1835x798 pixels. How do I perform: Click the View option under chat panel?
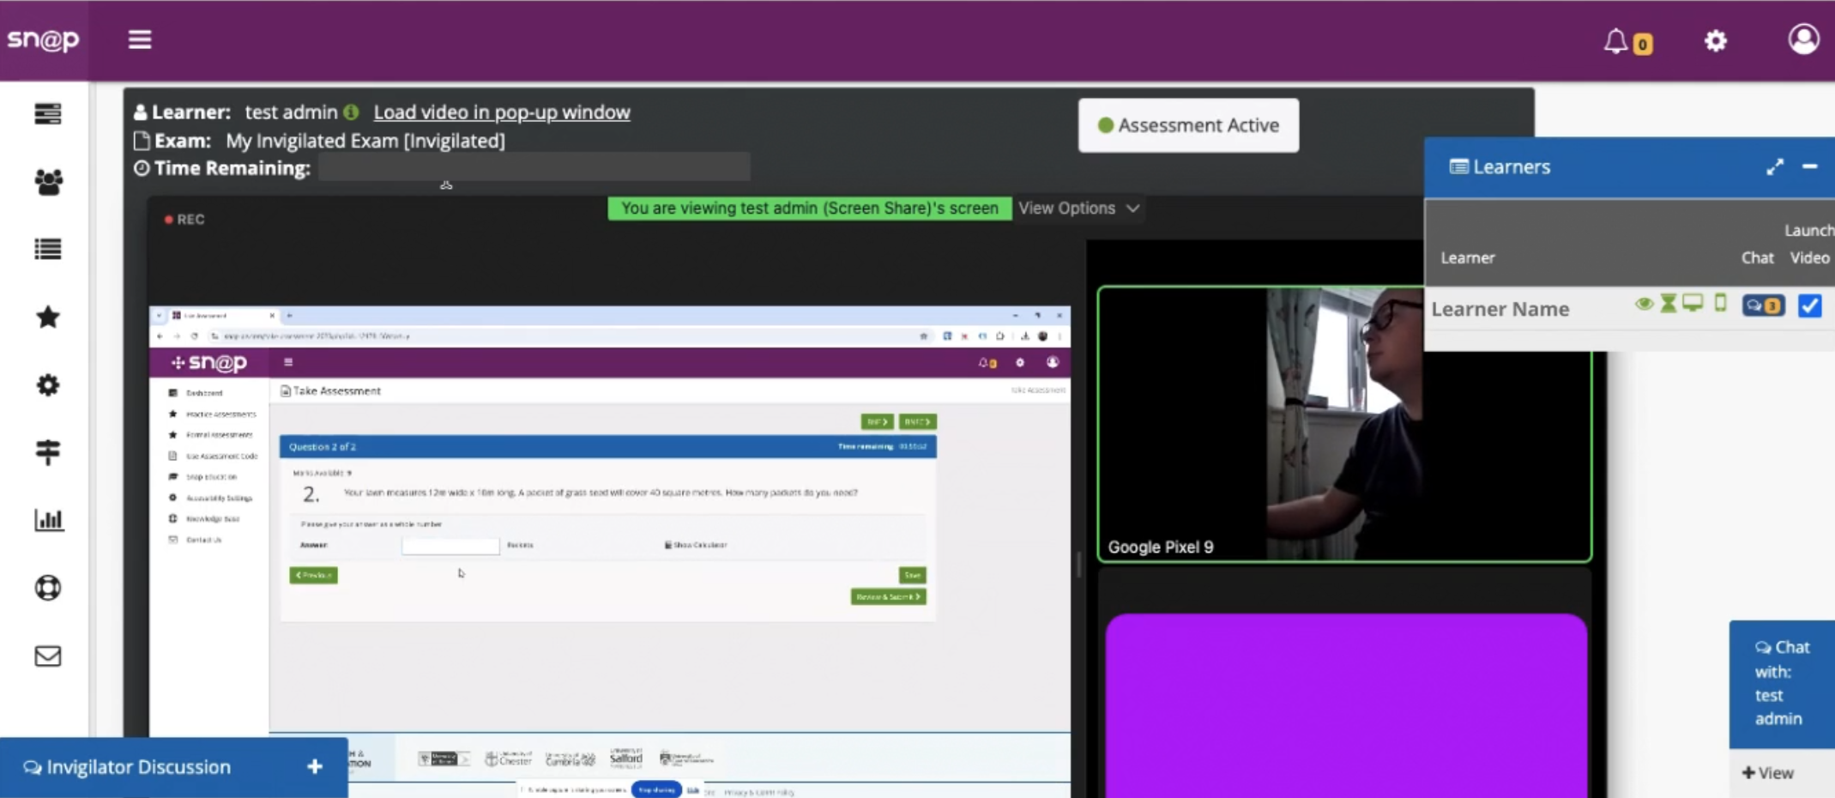(x=1768, y=773)
